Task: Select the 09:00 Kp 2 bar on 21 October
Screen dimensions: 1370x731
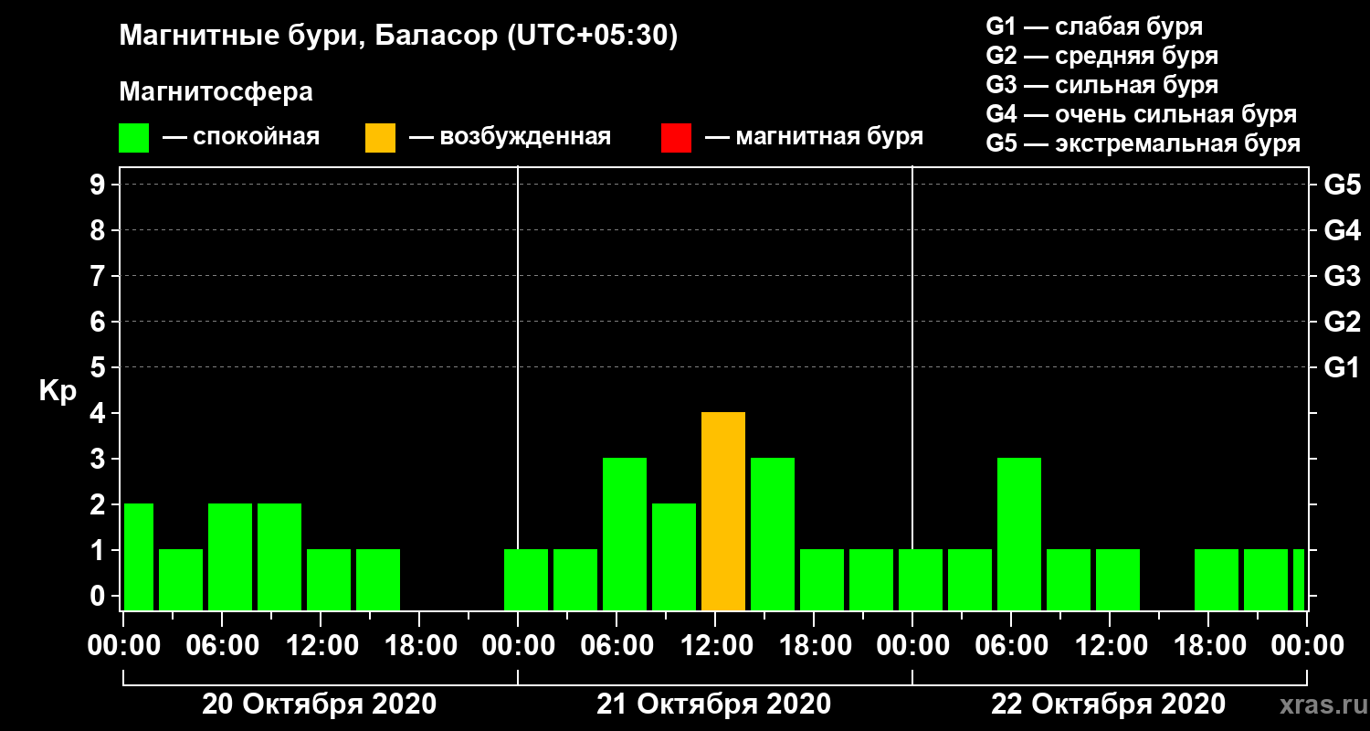Action: pyautogui.click(x=674, y=557)
